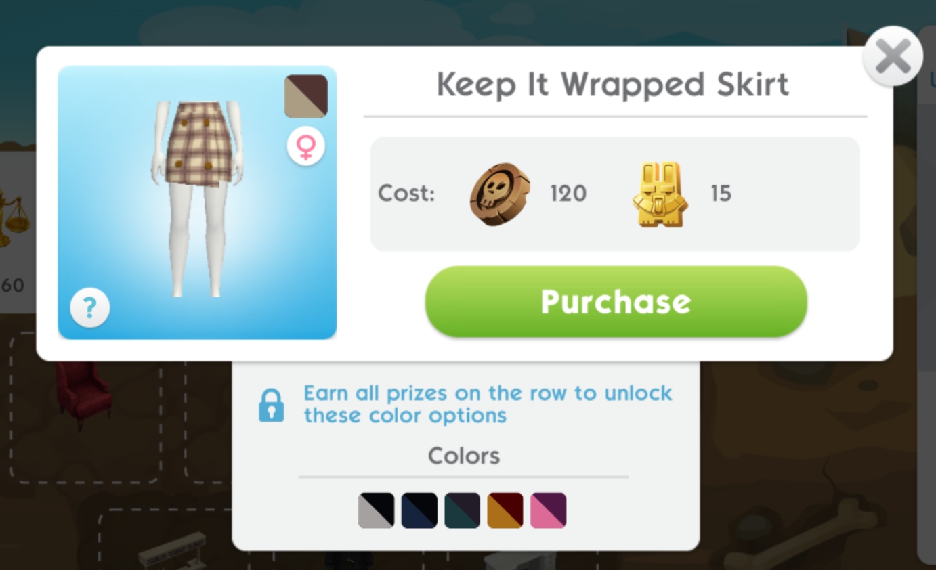Click the 120 skull coin cost amount

[568, 194]
